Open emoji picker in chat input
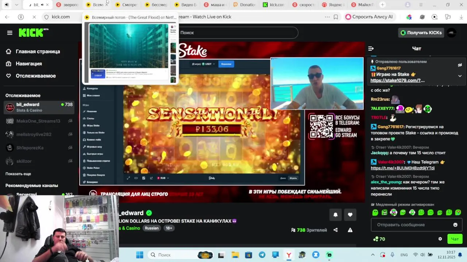467x262 pixels. pyautogui.click(x=455, y=225)
